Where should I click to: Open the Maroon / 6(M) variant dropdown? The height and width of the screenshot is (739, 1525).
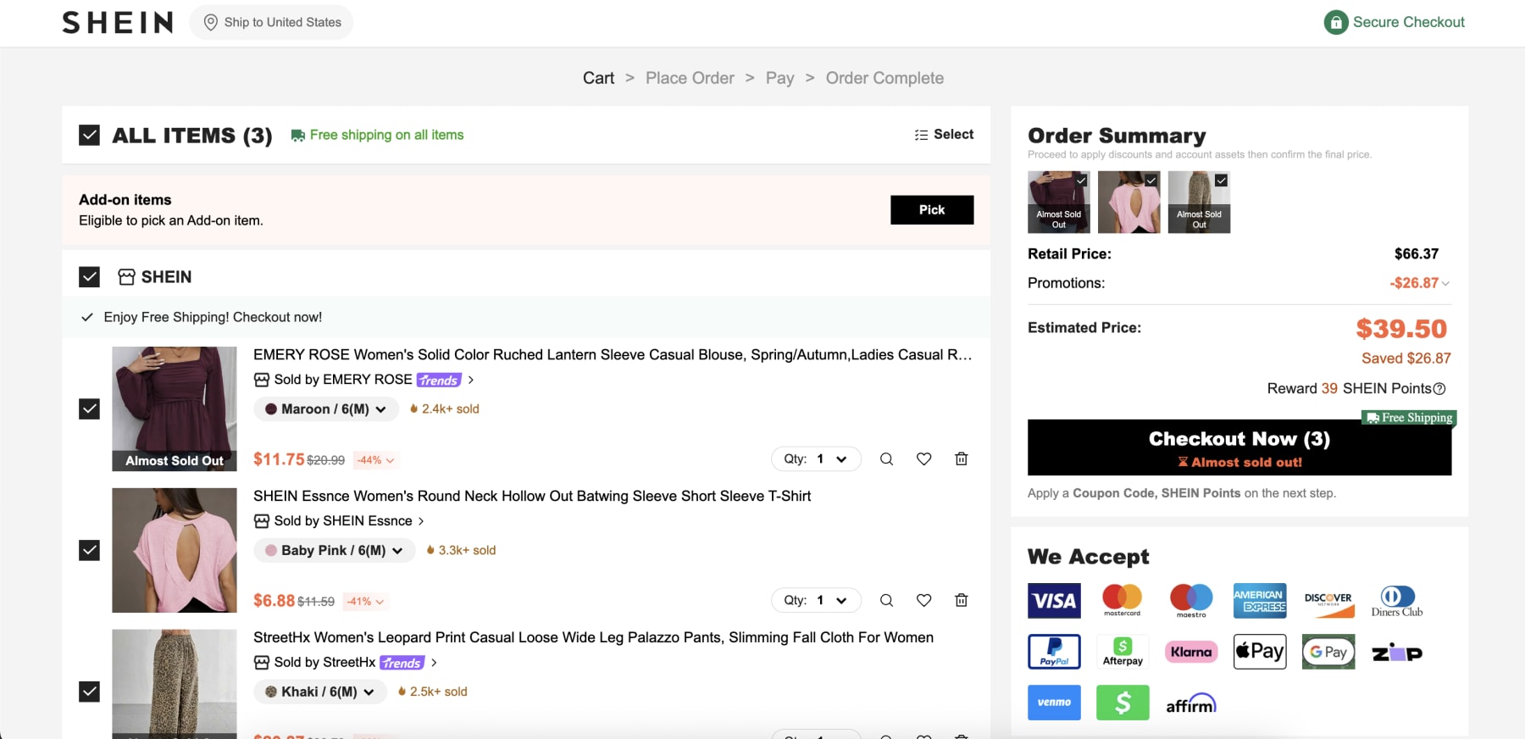(326, 409)
